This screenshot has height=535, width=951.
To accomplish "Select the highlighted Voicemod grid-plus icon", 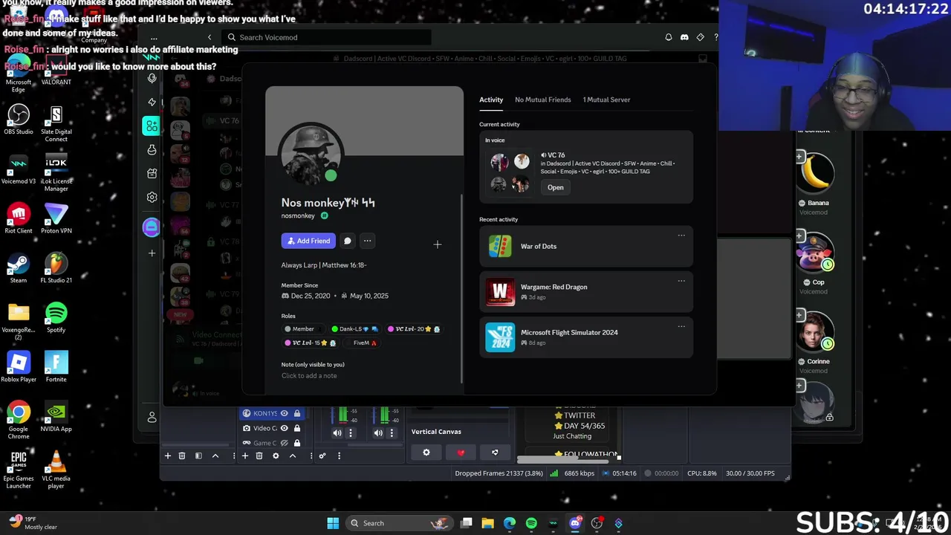I will click(152, 126).
